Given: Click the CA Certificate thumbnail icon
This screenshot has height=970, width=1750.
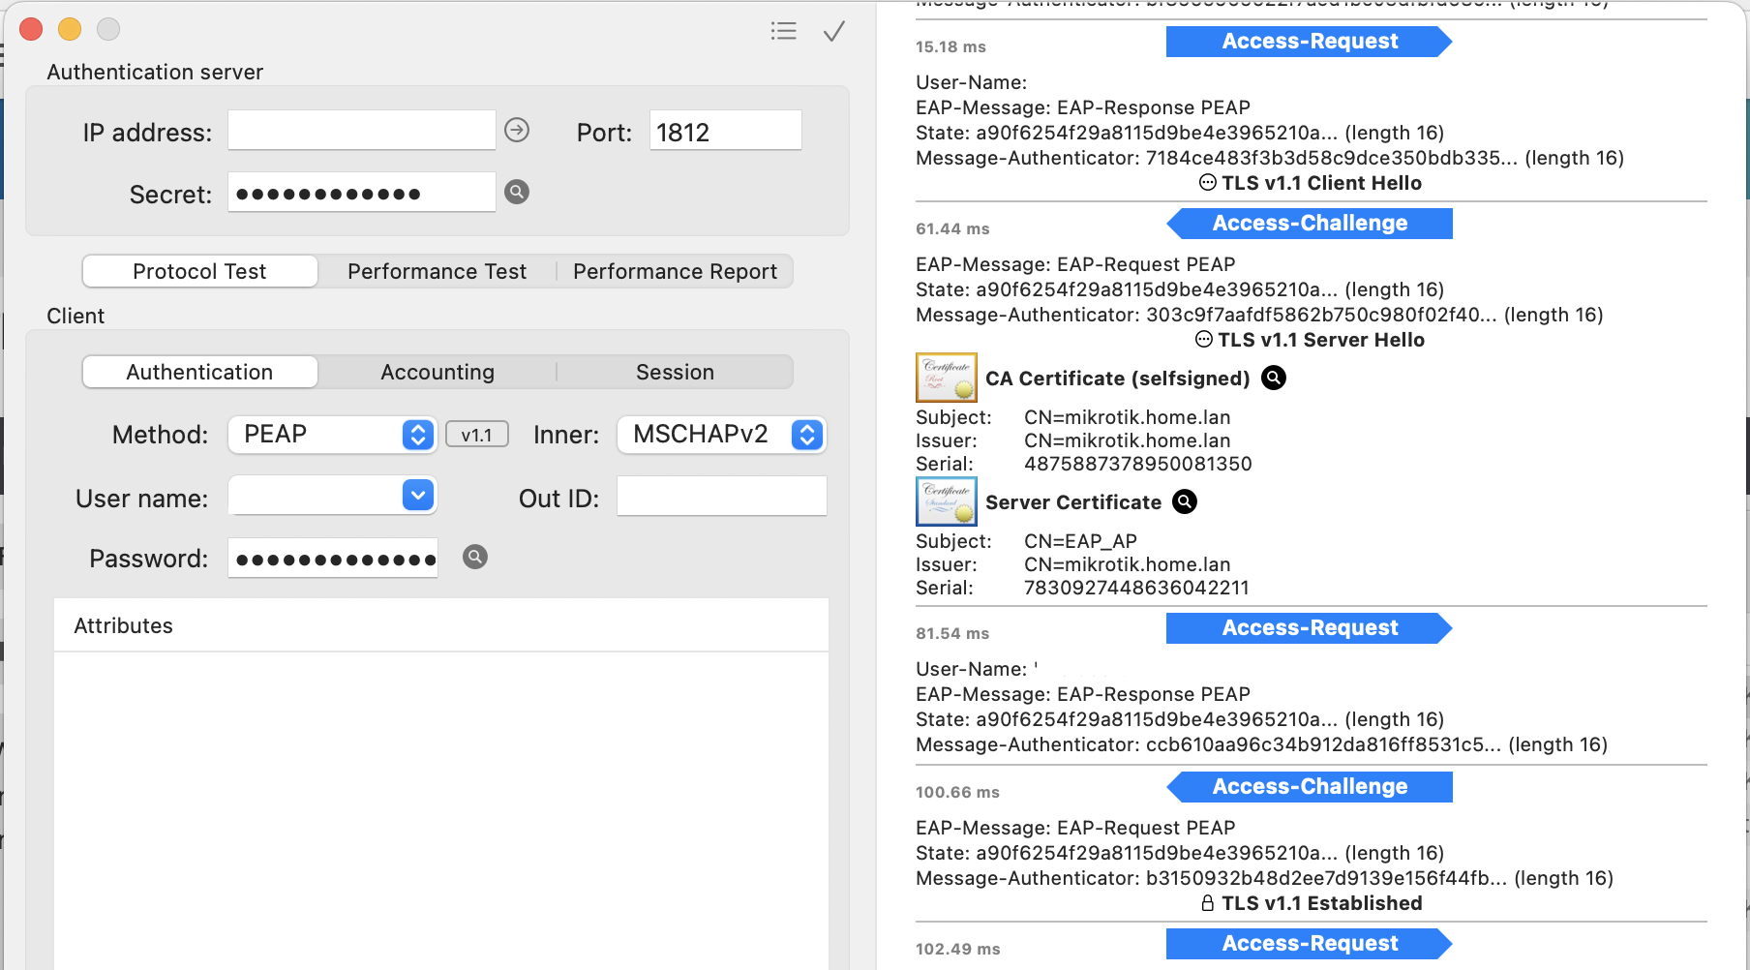Looking at the screenshot, I should tap(946, 378).
